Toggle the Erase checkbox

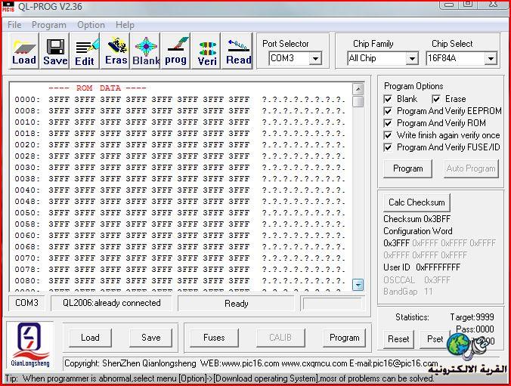click(436, 99)
